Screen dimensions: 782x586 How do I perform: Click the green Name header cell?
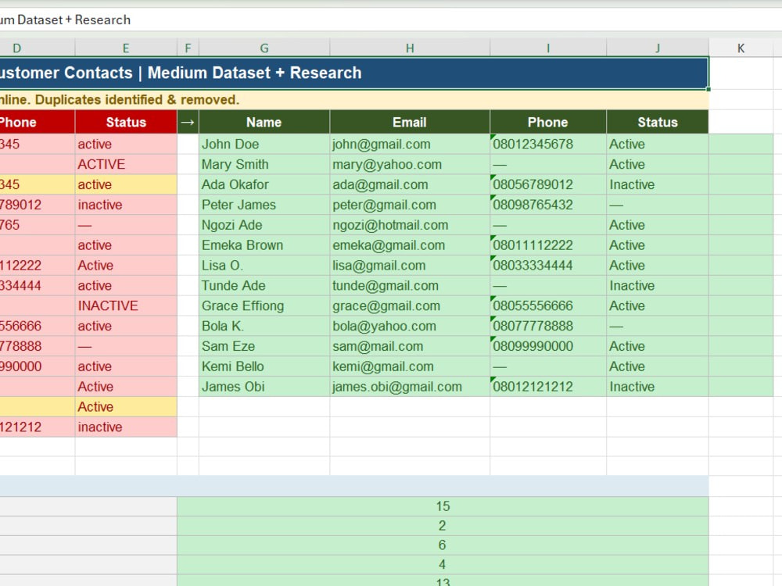264,122
